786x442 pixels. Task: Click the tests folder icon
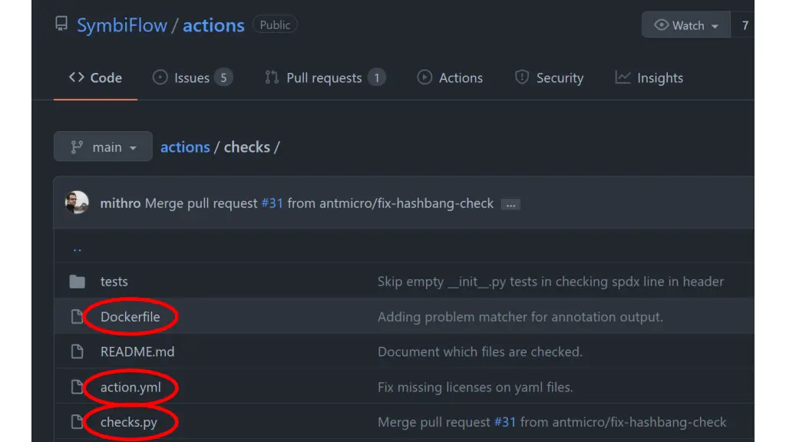point(78,282)
